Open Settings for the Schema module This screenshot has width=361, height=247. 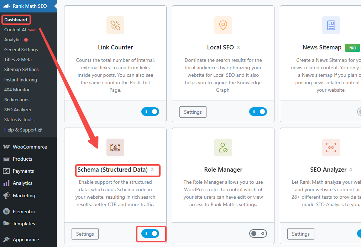point(85,233)
